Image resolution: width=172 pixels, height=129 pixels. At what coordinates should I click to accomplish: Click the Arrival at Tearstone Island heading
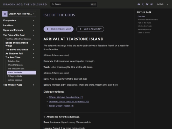[x=73, y=39]
